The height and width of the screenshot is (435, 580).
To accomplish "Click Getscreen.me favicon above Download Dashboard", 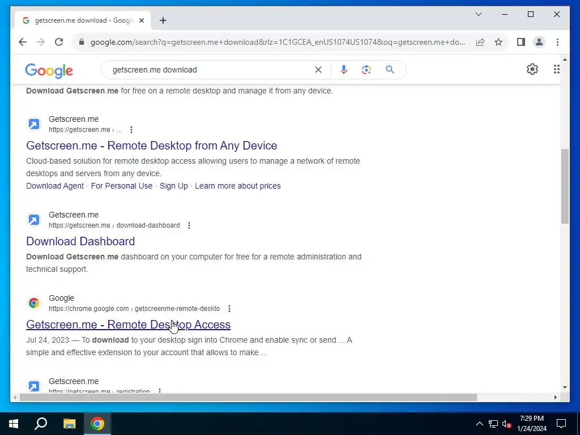I will [x=33, y=220].
